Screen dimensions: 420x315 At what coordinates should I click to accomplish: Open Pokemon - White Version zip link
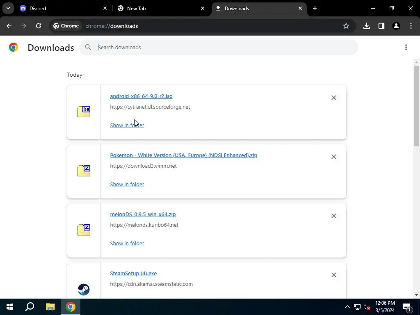pos(183,155)
